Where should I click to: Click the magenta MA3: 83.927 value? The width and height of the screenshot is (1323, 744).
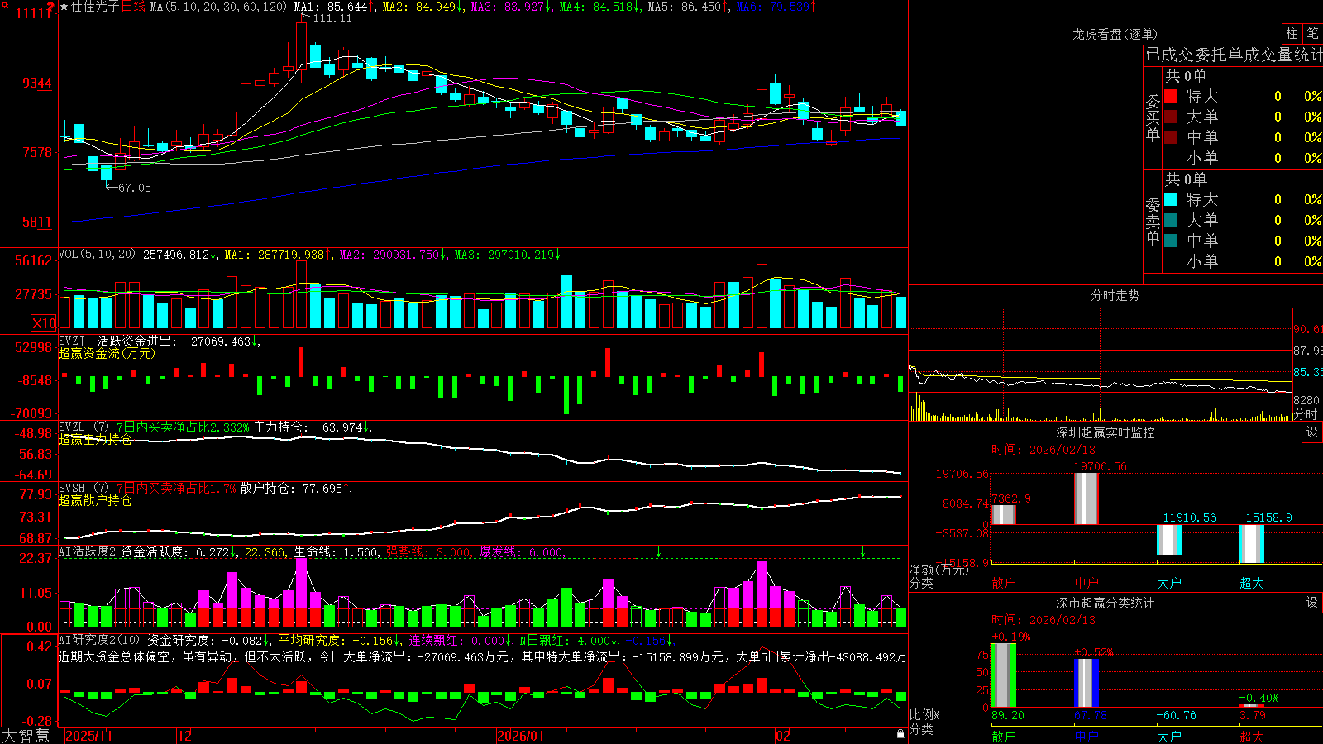[508, 7]
